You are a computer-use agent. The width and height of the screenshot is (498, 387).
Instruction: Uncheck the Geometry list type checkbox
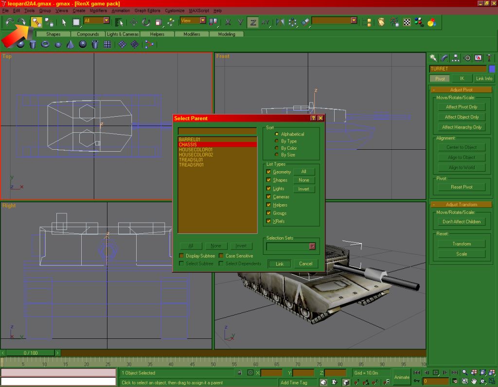pos(268,172)
